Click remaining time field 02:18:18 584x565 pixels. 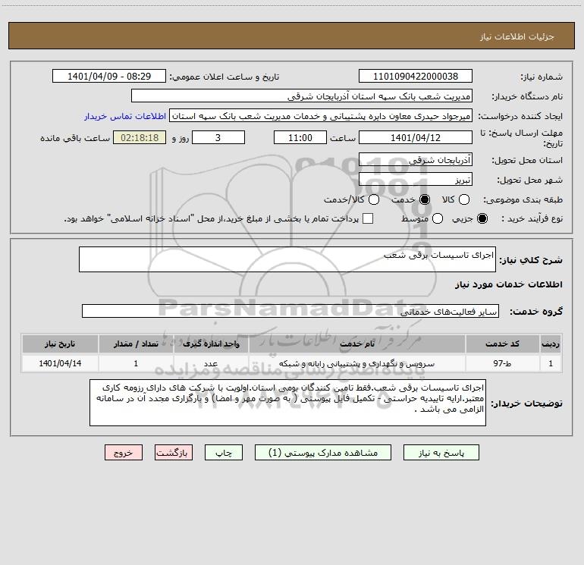[x=140, y=137]
